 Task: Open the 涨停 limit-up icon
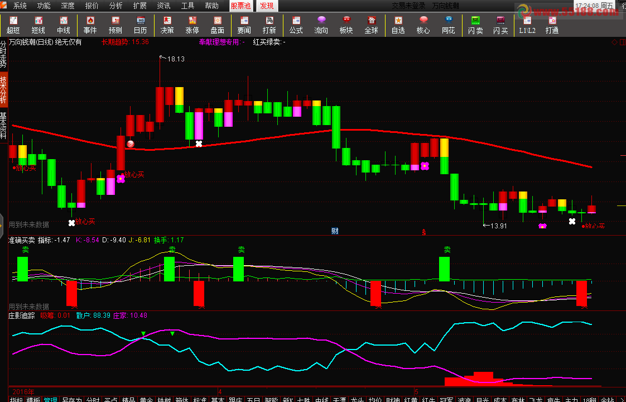coord(192,25)
